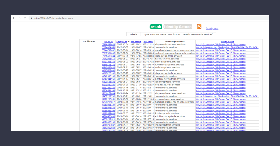Open the orange RSS feed icon
Viewport: 280px width, 146px height.
click(x=199, y=27)
